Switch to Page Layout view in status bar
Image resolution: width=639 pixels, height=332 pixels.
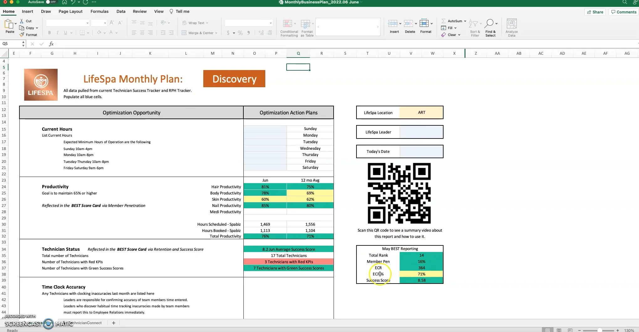[559, 330]
